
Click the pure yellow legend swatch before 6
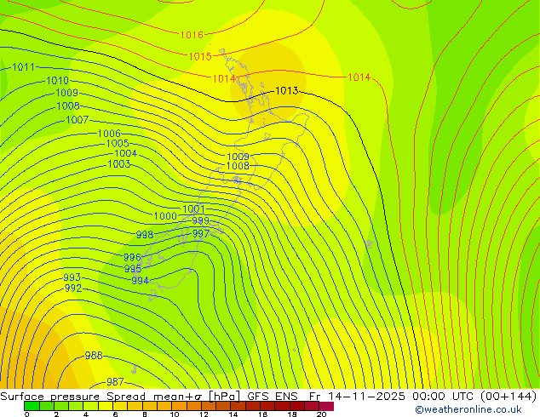tap(106, 406)
